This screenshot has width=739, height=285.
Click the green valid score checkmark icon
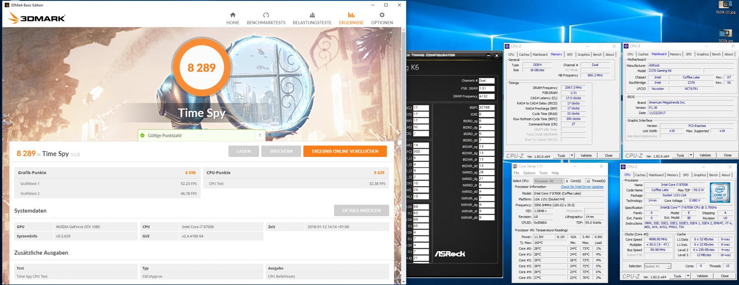[142, 135]
